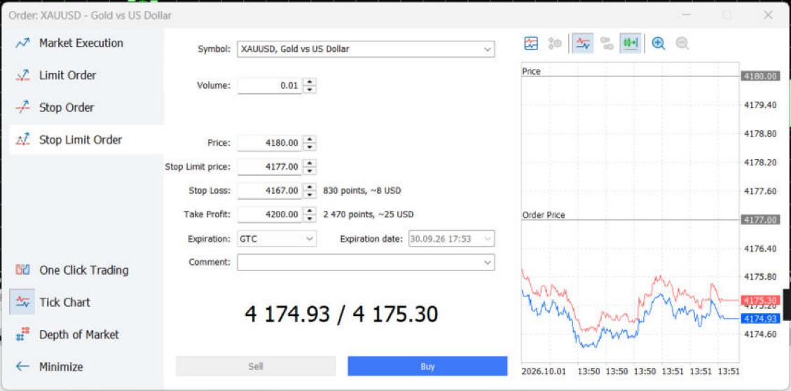The width and height of the screenshot is (791, 391).
Task: Click the blue 4174.93 bid label
Action: 760,318
